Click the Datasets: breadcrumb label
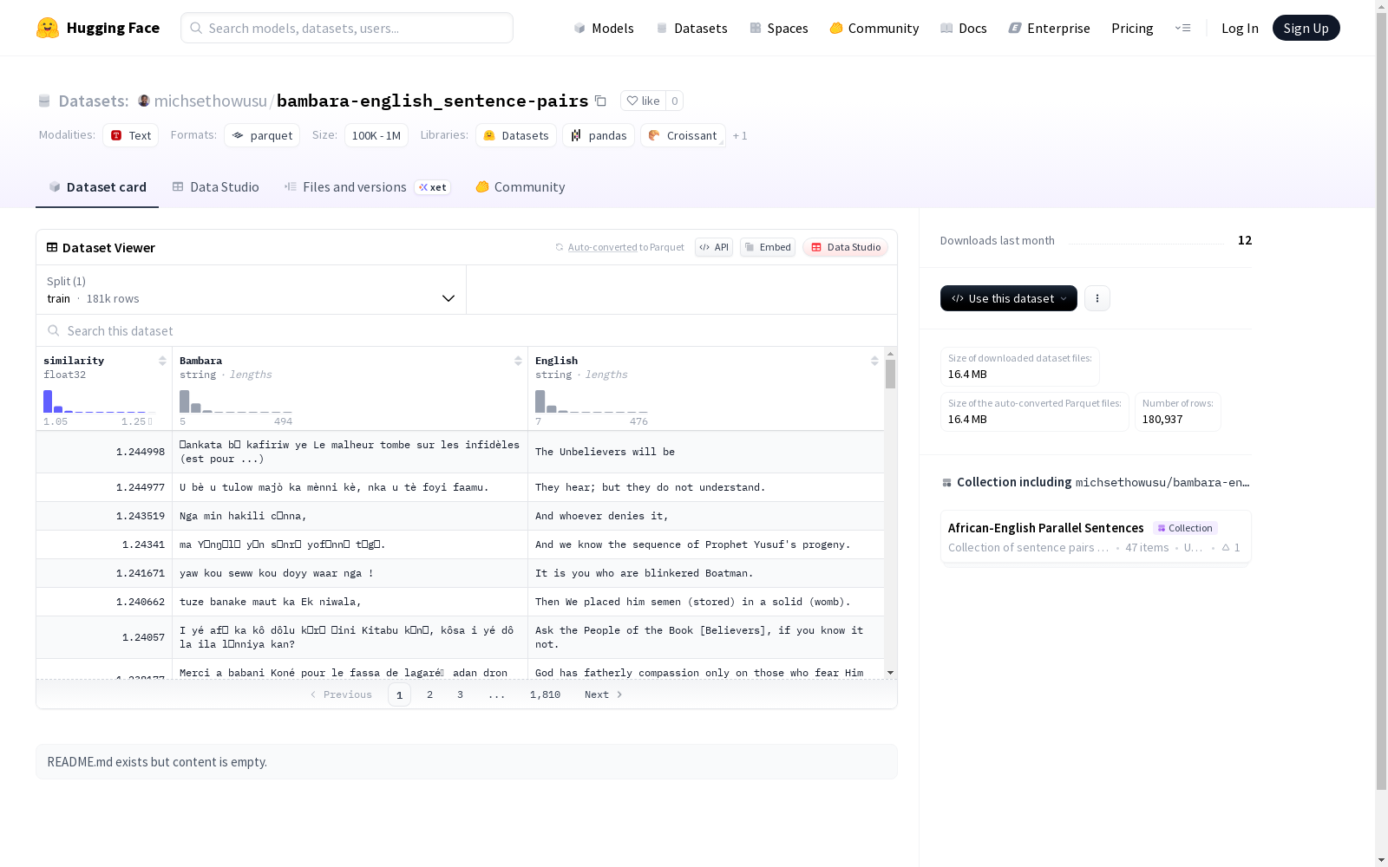Viewport: 1388px width, 867px height. pos(93,101)
